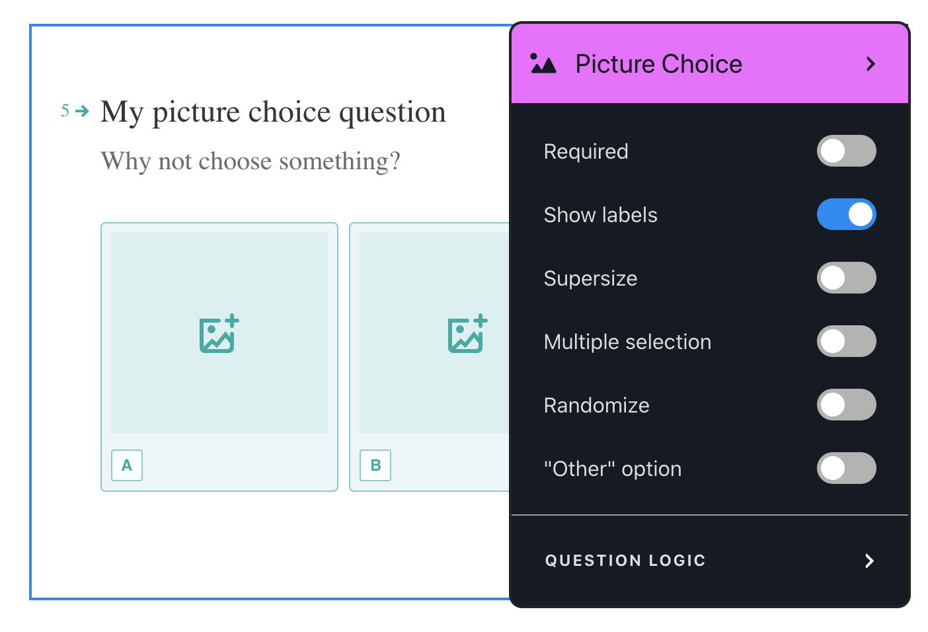Image resolution: width=928 pixels, height=632 pixels.
Task: Click the question 5 arrow marker
Action: (82, 110)
